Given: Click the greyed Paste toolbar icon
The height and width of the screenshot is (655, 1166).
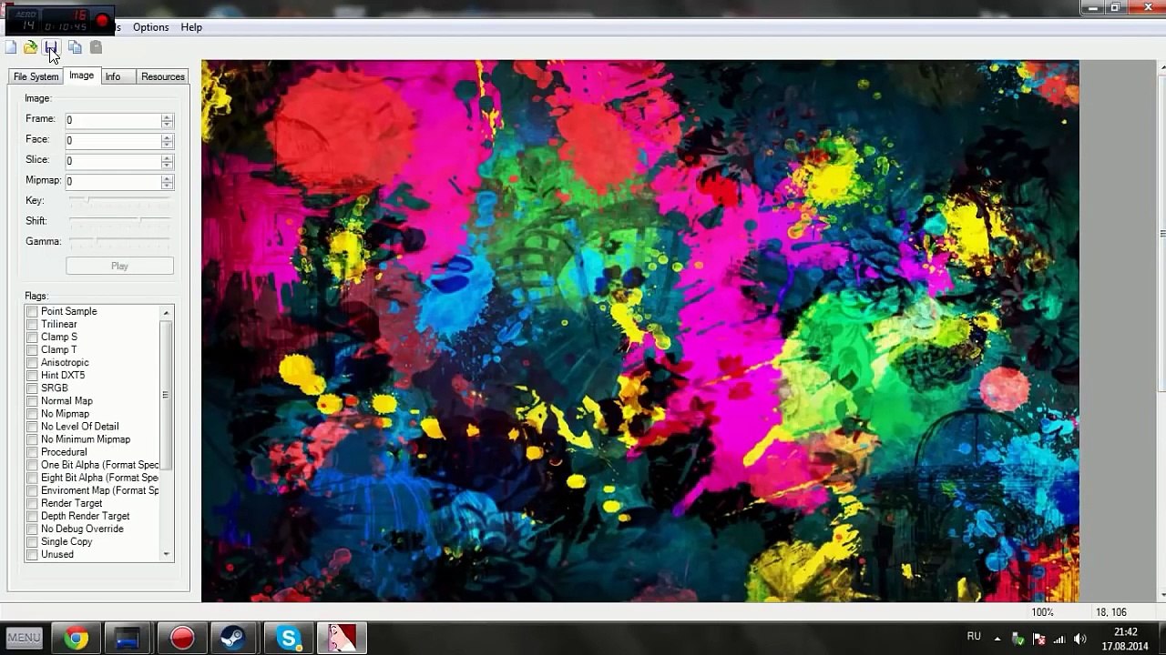Looking at the screenshot, I should (96, 47).
